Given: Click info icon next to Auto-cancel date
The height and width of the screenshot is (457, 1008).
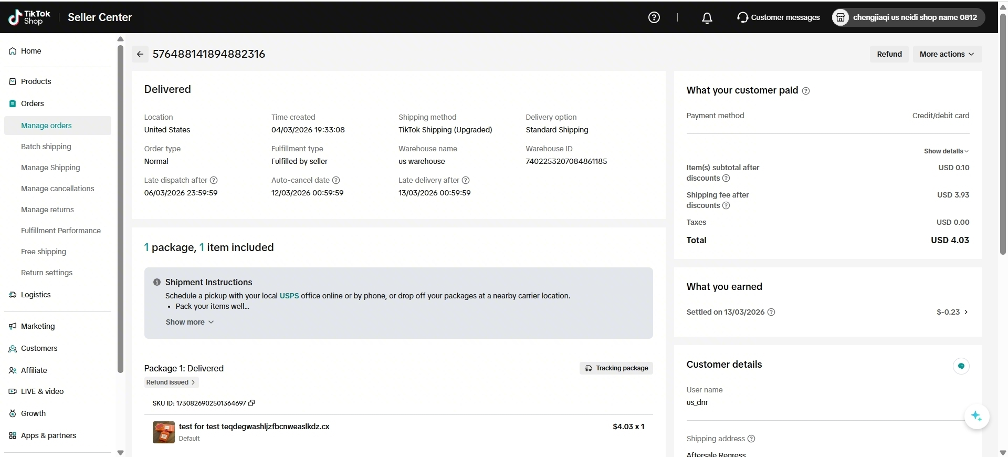Looking at the screenshot, I should [336, 180].
